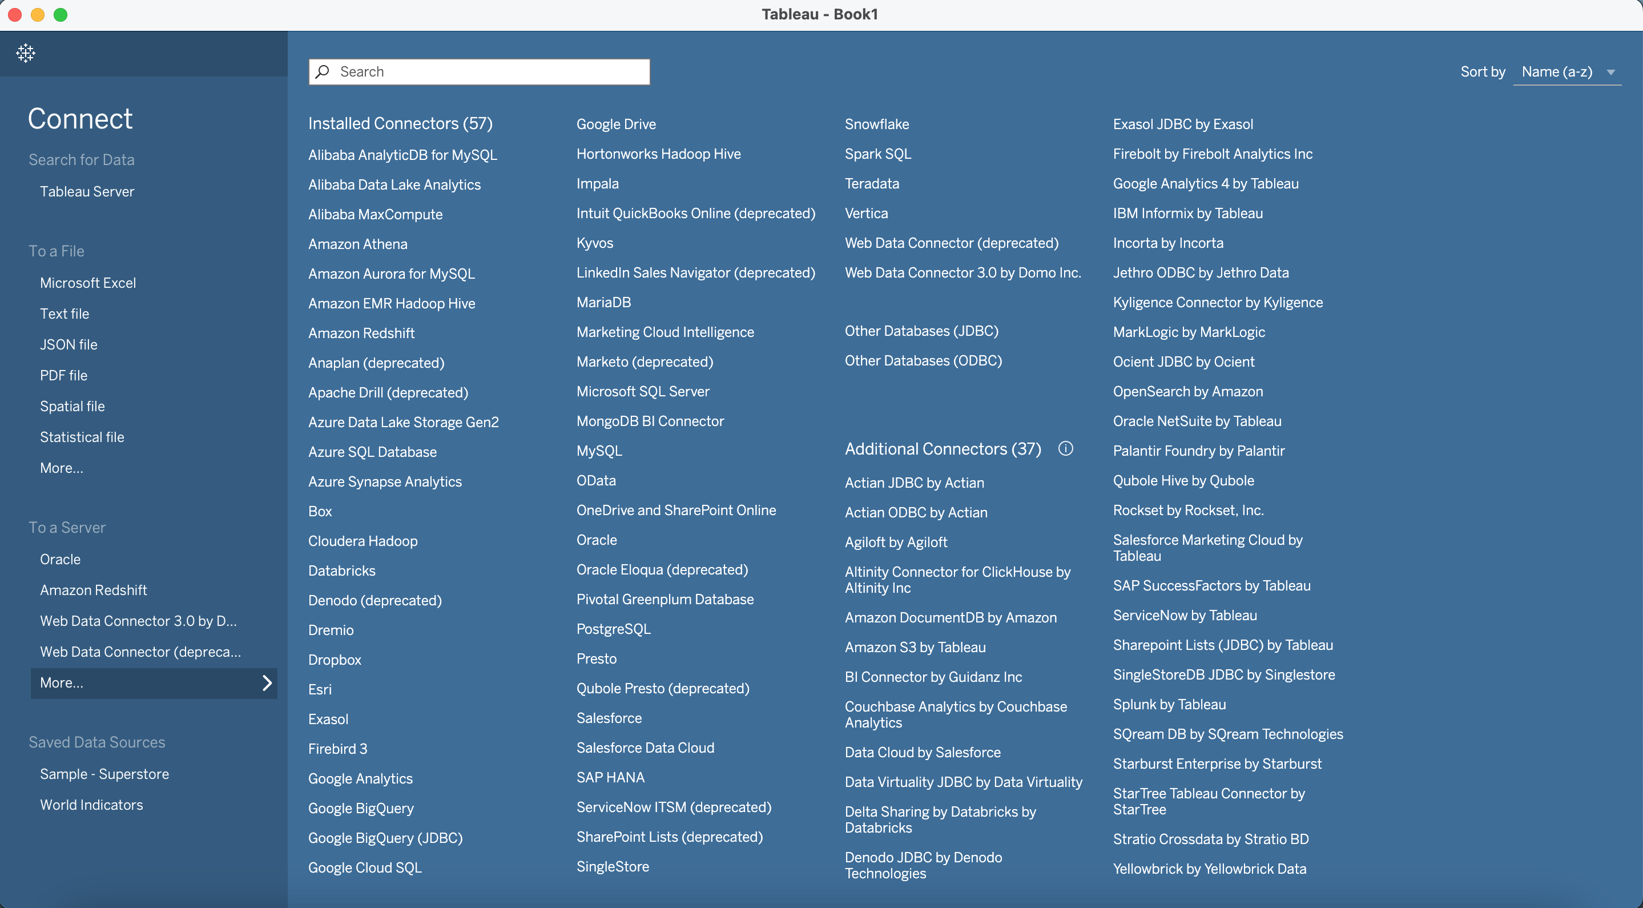Open Amazon Redshift server connection
The height and width of the screenshot is (908, 1643).
(x=93, y=589)
